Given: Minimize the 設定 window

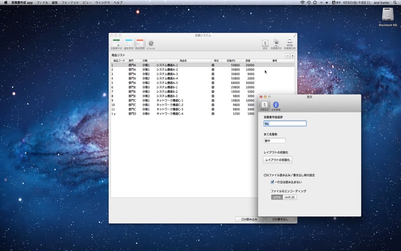Looking at the screenshot, I should [x=265, y=97].
